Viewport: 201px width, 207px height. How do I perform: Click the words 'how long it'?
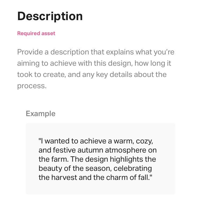pos(153,63)
